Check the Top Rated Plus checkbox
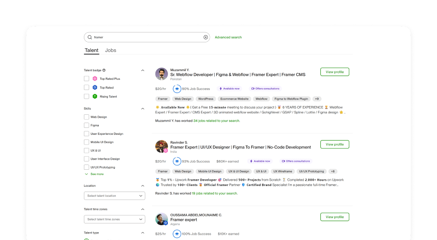Viewport: 437px width, 240px height. (x=87, y=79)
